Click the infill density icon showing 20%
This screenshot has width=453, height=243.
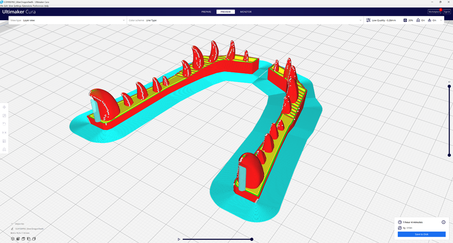[405, 20]
